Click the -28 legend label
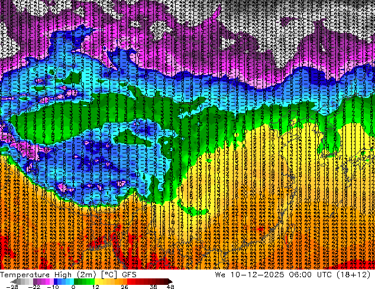 pos(12,287)
